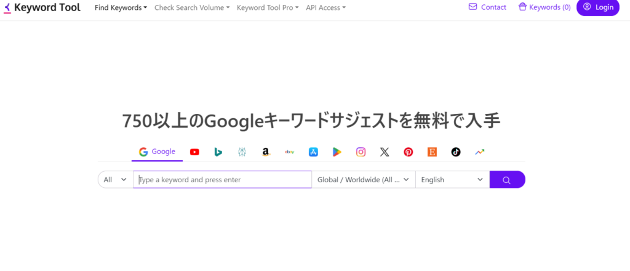This screenshot has height=271, width=630.
Task: Select the X (Twitter) icon
Action: pyautogui.click(x=385, y=152)
